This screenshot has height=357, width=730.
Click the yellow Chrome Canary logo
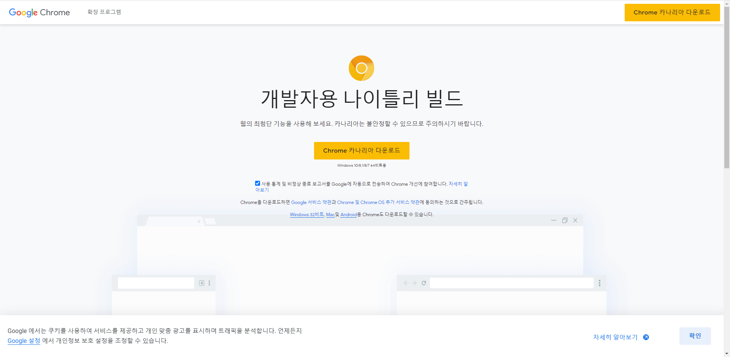pyautogui.click(x=362, y=68)
